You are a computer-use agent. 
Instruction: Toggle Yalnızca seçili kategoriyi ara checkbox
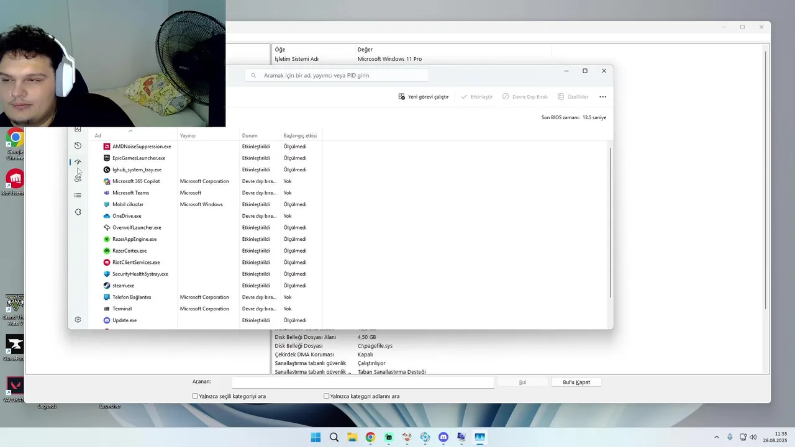pyautogui.click(x=195, y=396)
